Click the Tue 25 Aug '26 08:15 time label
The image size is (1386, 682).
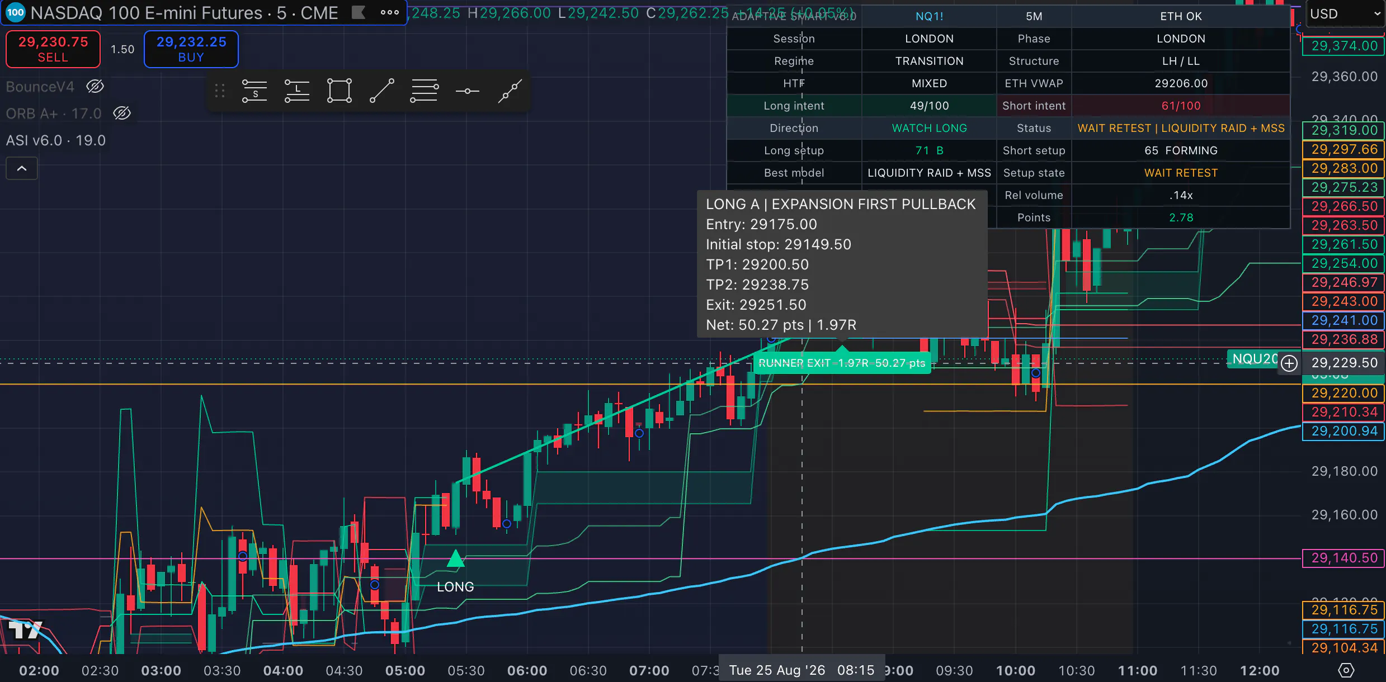click(x=802, y=670)
